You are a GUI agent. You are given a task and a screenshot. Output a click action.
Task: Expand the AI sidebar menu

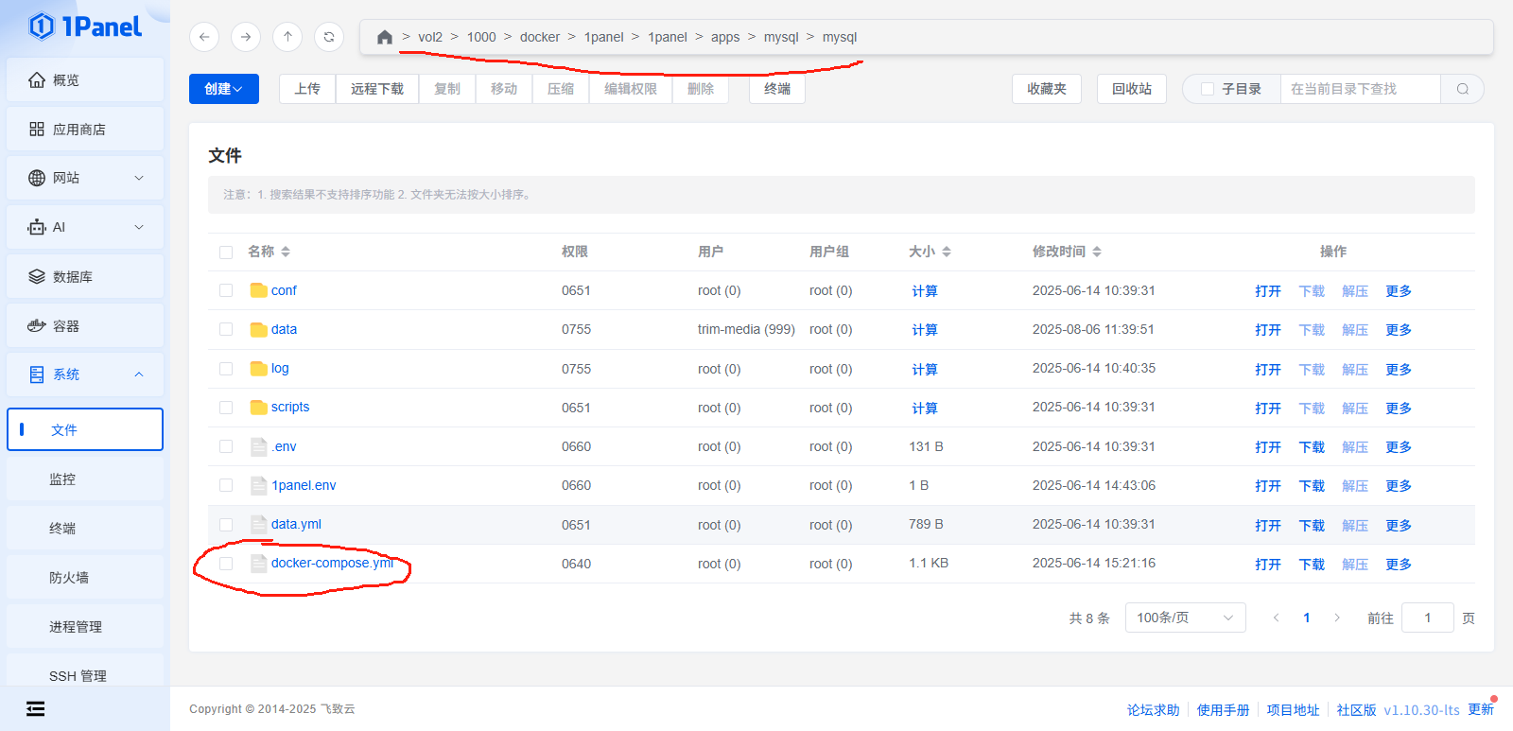(x=85, y=227)
